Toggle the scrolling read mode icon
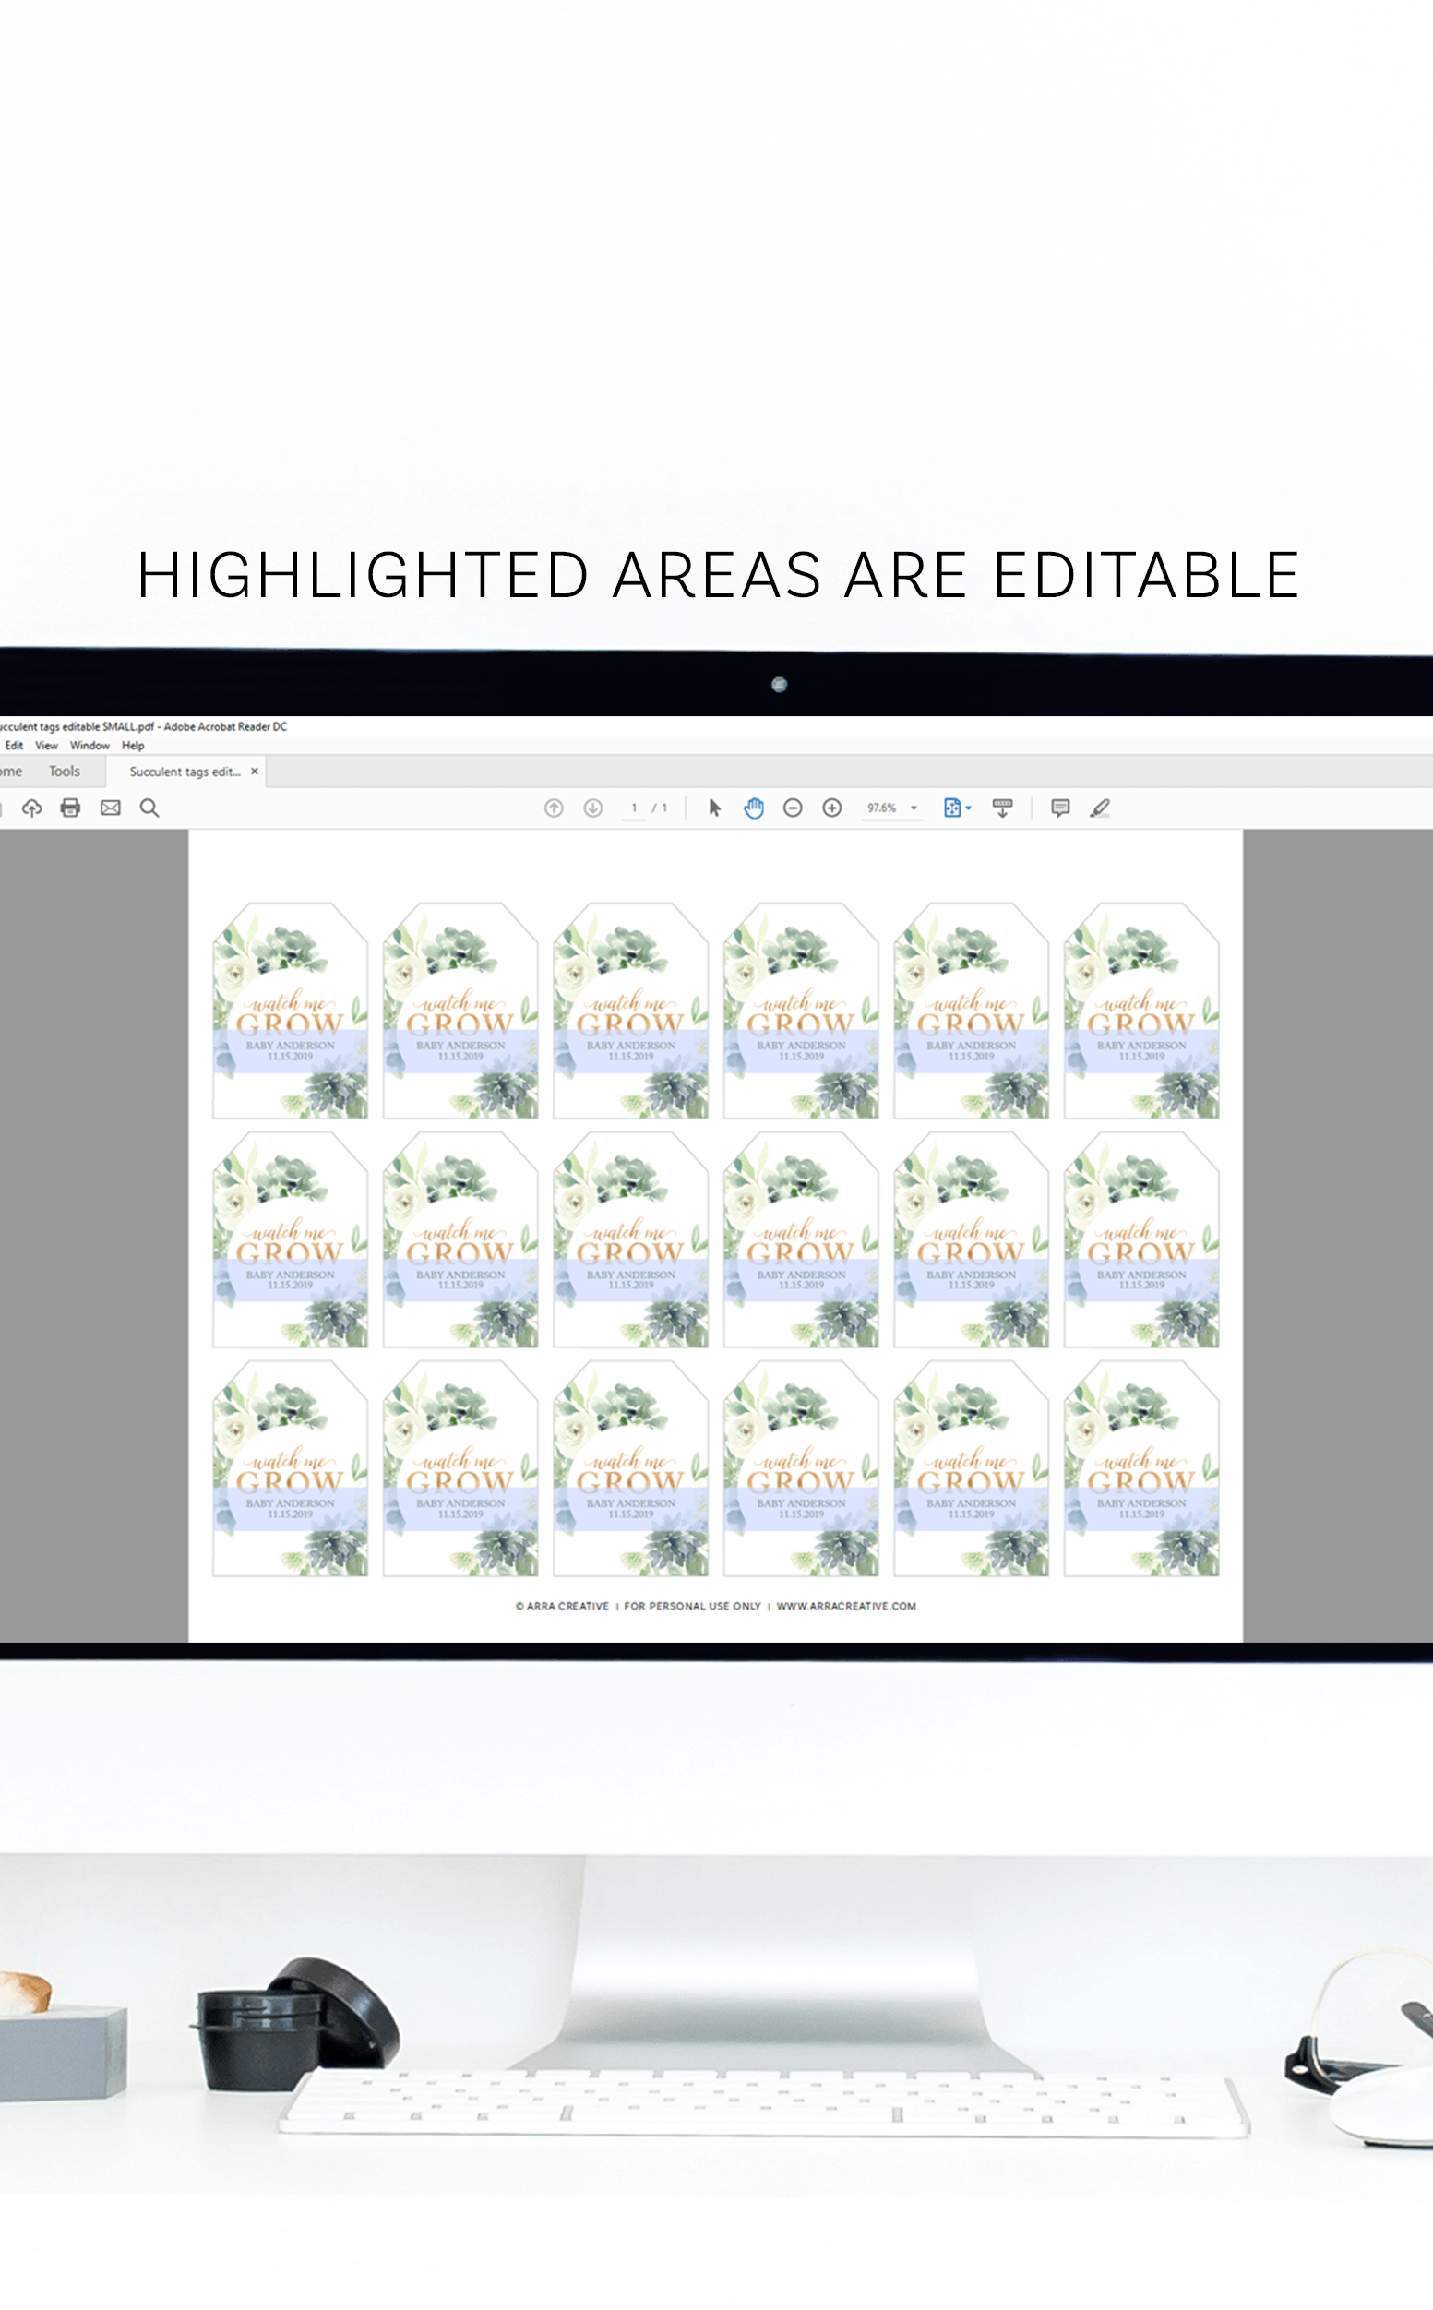The image size is (1433, 2310). [1002, 808]
